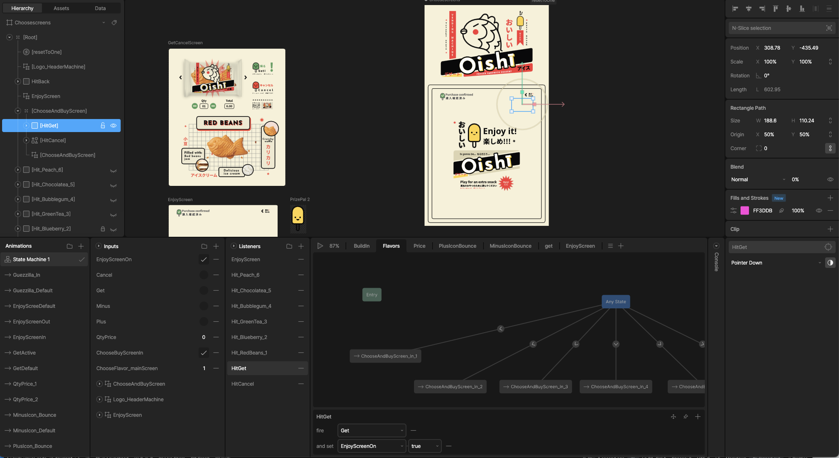The height and width of the screenshot is (458, 839).
Task: Open the true value dropdown
Action: [425, 446]
